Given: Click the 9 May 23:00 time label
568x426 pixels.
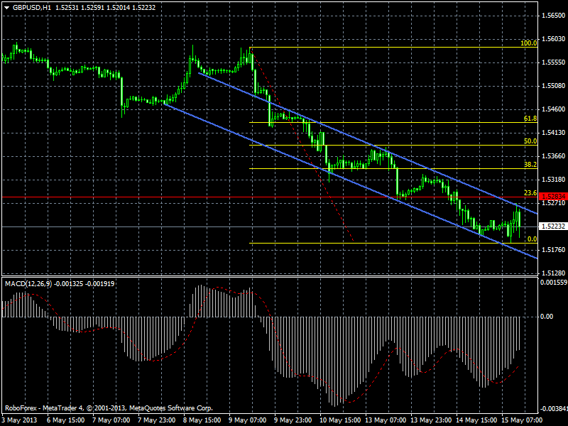Looking at the screenshot, I should point(293,420).
